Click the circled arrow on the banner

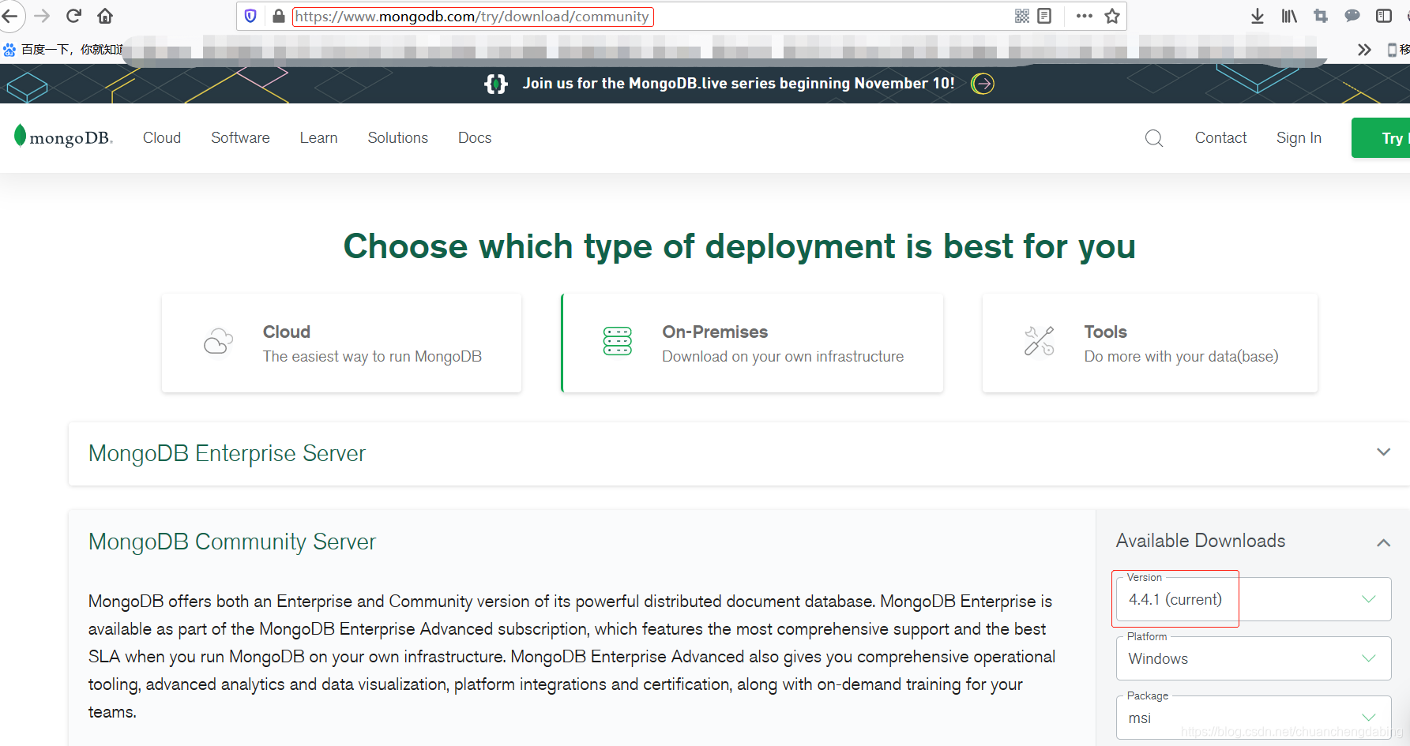(983, 84)
